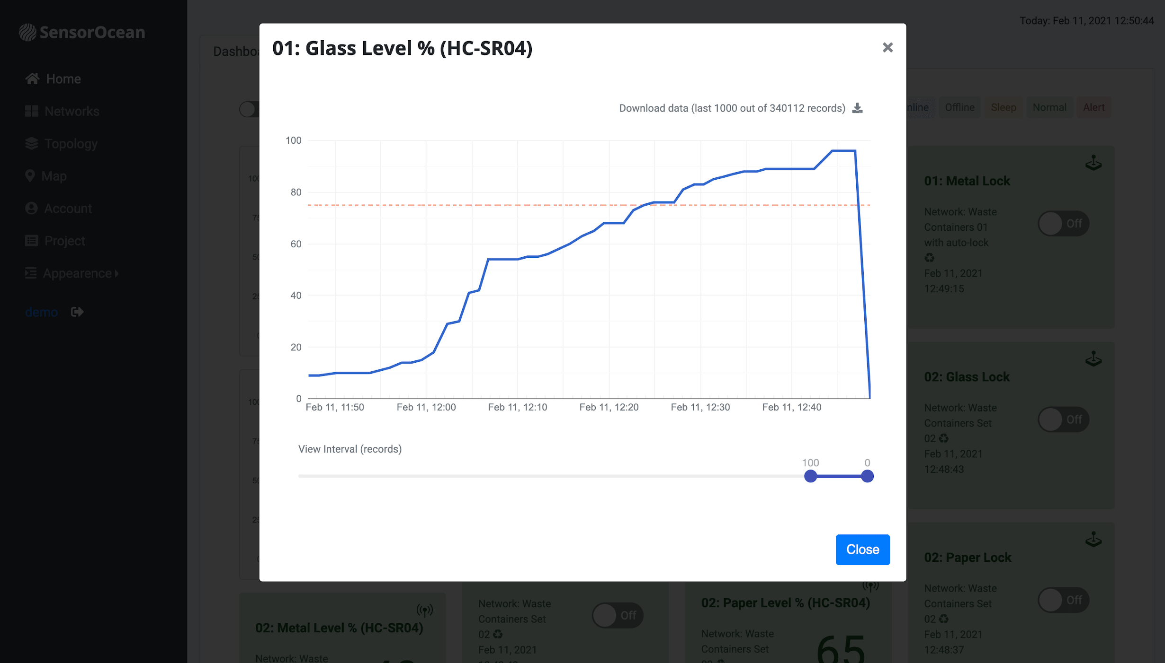The image size is (1165, 663).
Task: Click the blue Close button
Action: click(862, 550)
